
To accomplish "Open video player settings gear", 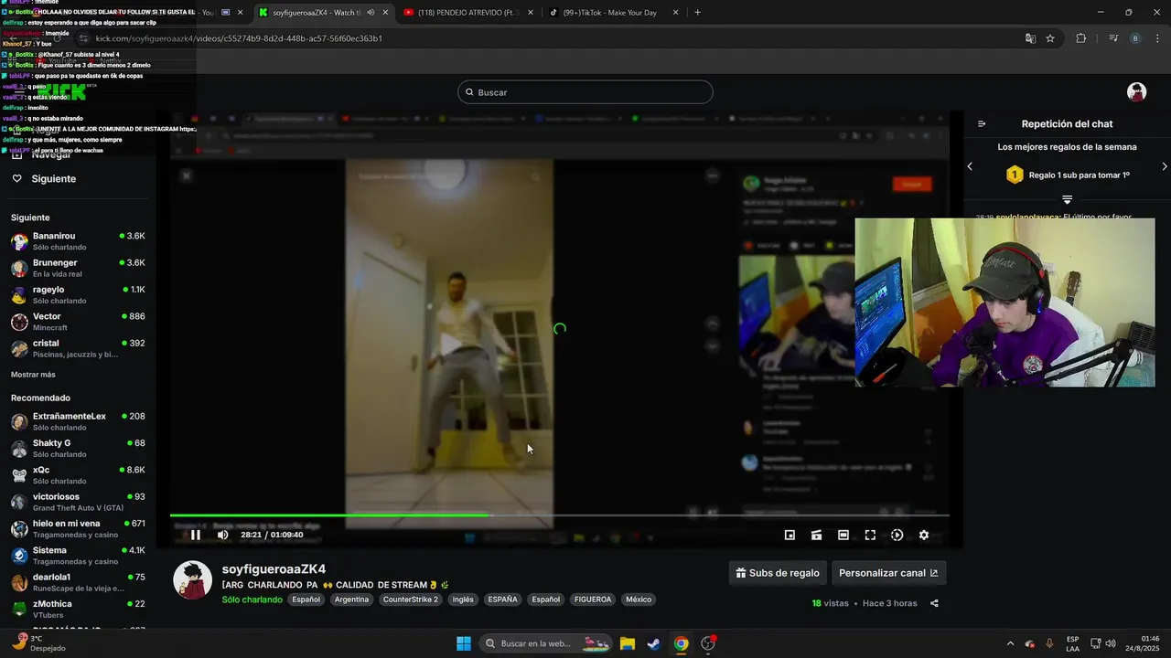I will (x=923, y=535).
